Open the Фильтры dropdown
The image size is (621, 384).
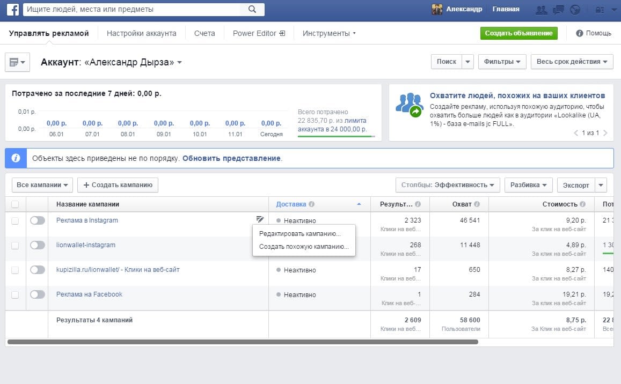[x=502, y=62]
